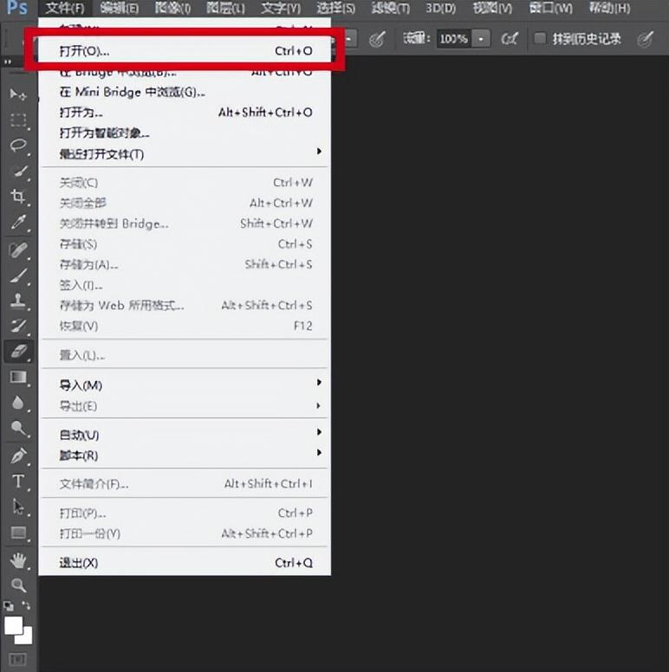Swap foreground and background colors
669x672 pixels.
[26, 605]
